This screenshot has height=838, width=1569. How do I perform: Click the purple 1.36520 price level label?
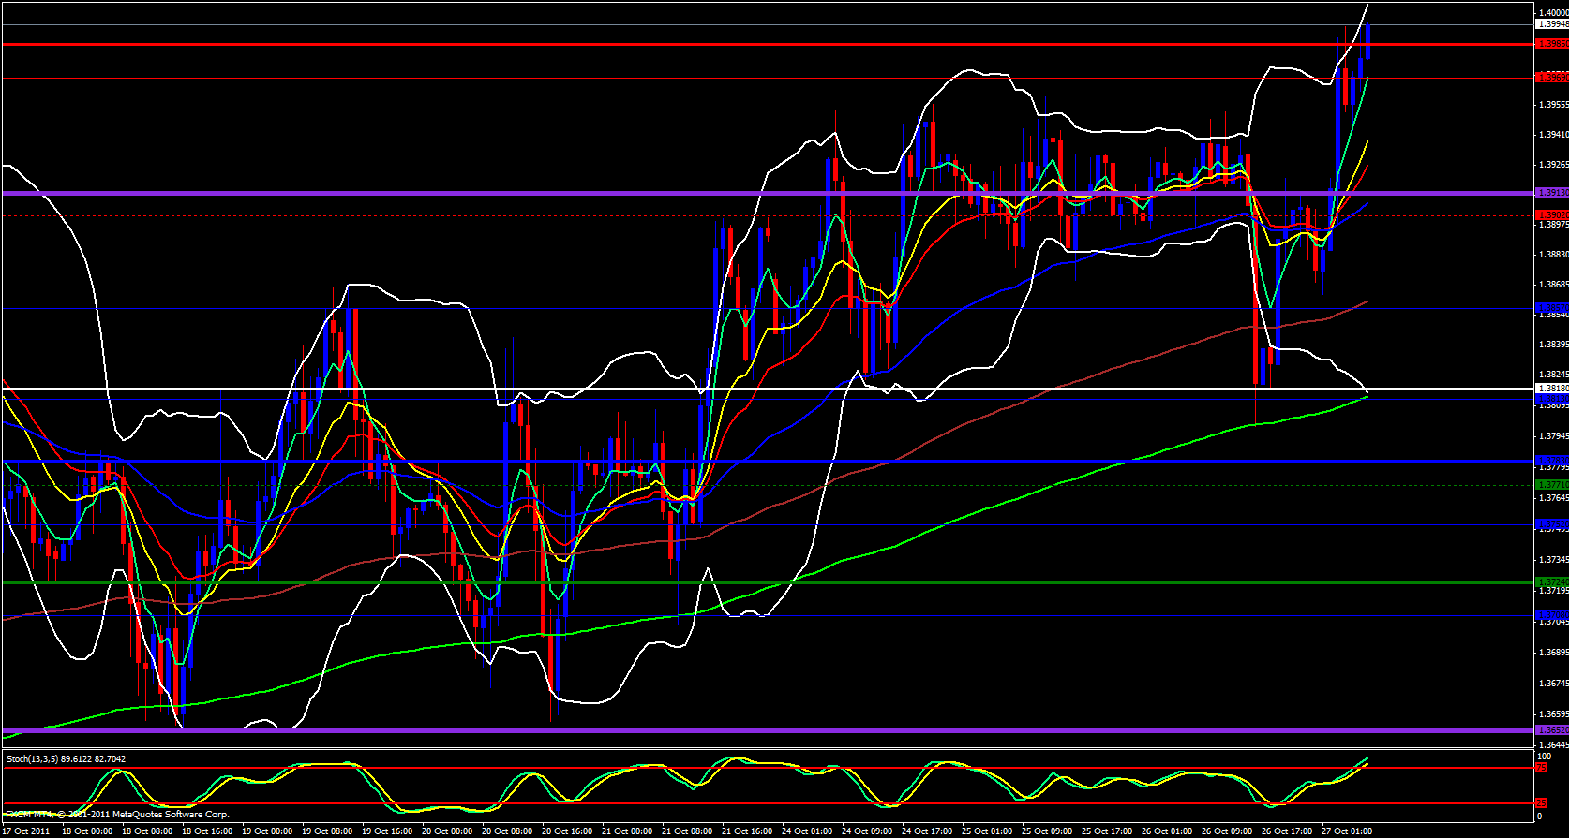click(1551, 730)
